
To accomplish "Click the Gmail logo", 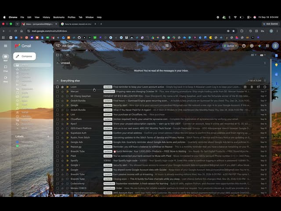I will point(23,46).
